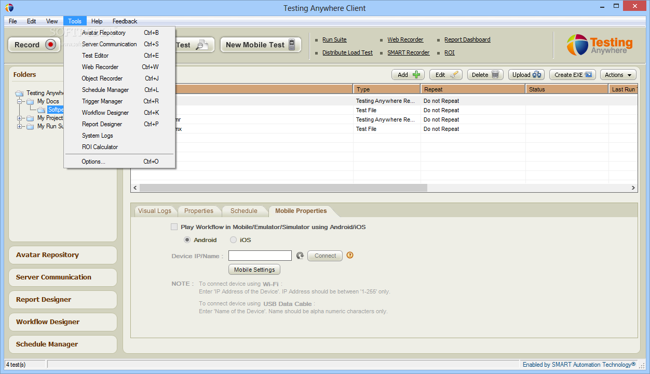Click the horizontal scrollbar of the test list
Image resolution: width=650 pixels, height=374 pixels.
tap(283, 188)
